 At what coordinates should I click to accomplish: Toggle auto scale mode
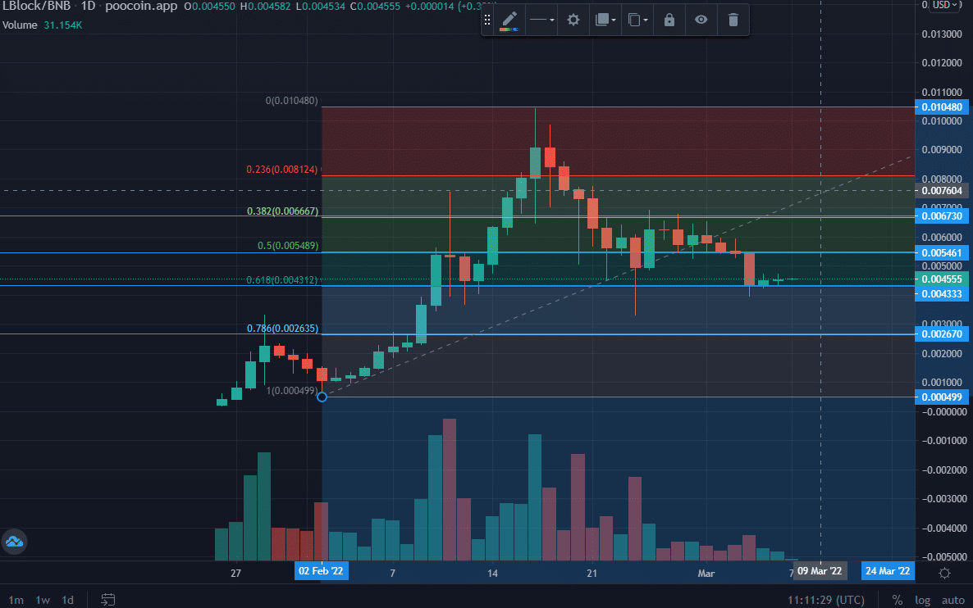(x=953, y=600)
